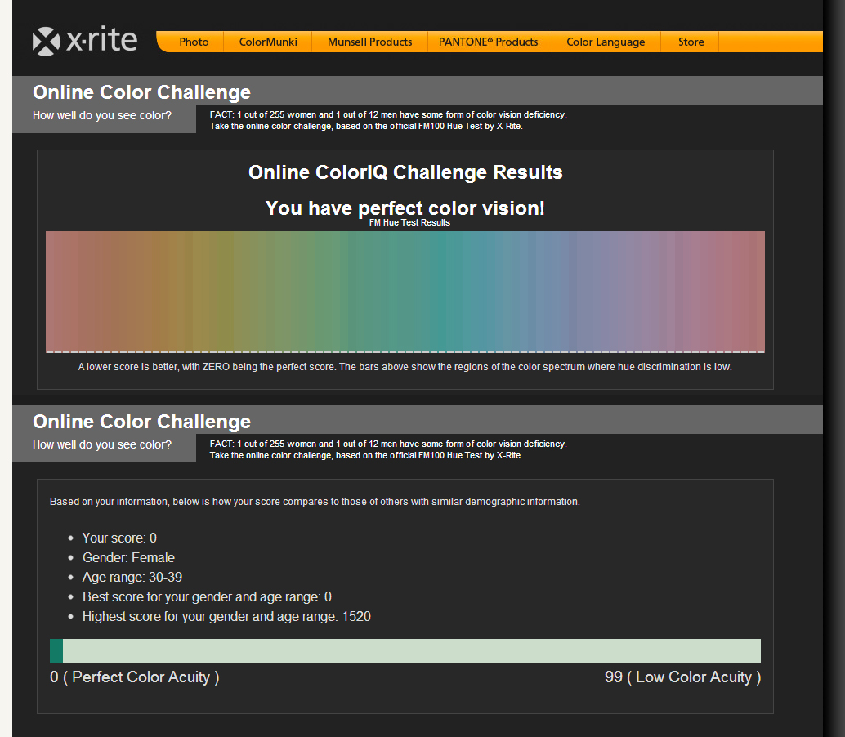Click 'Best score for your gender' line
The width and height of the screenshot is (845, 737).
tap(207, 597)
